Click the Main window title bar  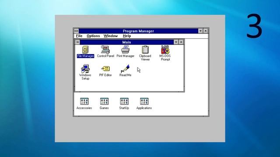[126, 42]
